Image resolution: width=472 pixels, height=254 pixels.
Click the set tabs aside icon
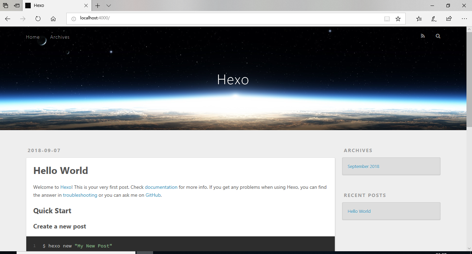[x=17, y=6]
